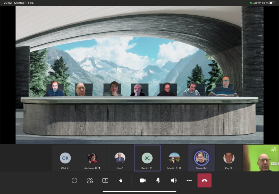The height and width of the screenshot is (194, 279).
Task: Select Udo C. participant tile
Action: pyautogui.click(x=120, y=158)
